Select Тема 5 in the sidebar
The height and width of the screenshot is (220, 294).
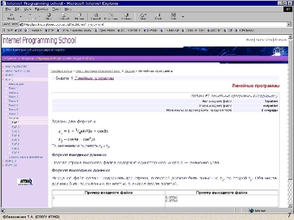(13, 106)
